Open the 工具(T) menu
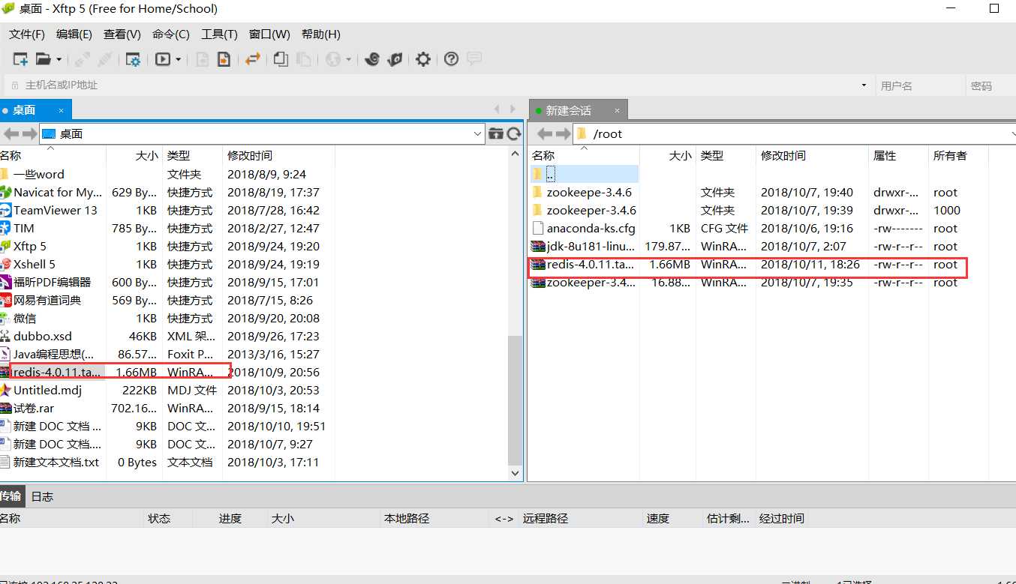This screenshot has height=584, width=1016. click(219, 34)
